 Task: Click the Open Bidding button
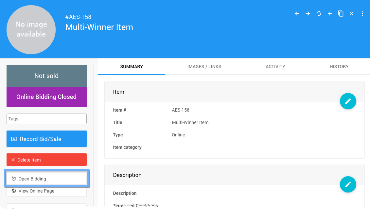(x=46, y=179)
